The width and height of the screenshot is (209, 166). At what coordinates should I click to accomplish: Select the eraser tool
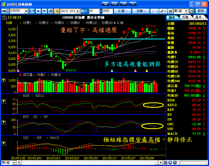[x=163, y=11]
